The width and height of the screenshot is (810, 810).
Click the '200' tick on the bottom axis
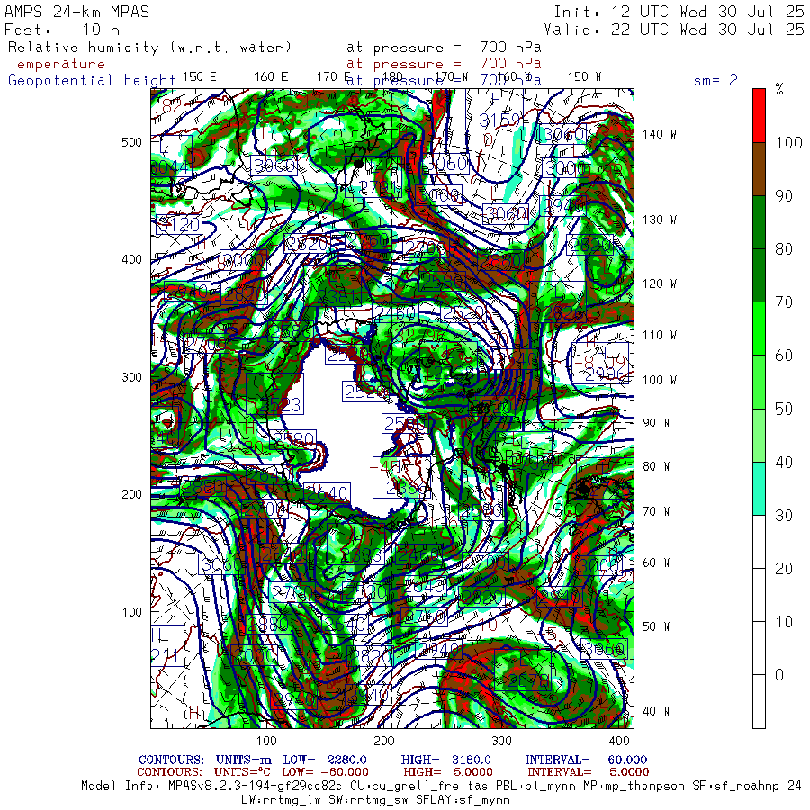[383, 741]
